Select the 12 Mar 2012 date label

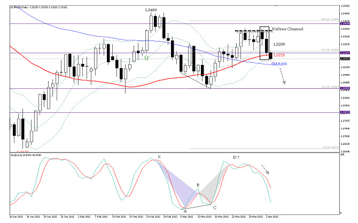click(205, 217)
